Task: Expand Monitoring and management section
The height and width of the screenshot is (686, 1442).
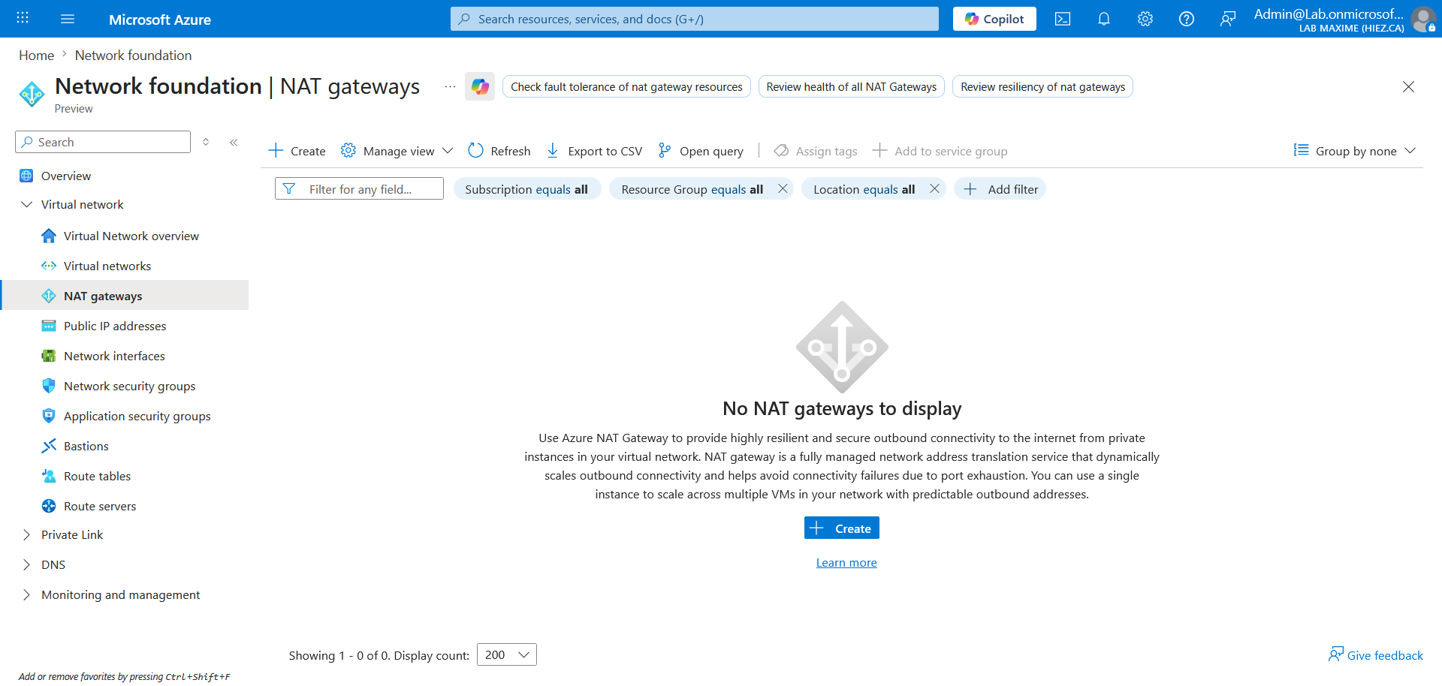Action: pos(26,594)
